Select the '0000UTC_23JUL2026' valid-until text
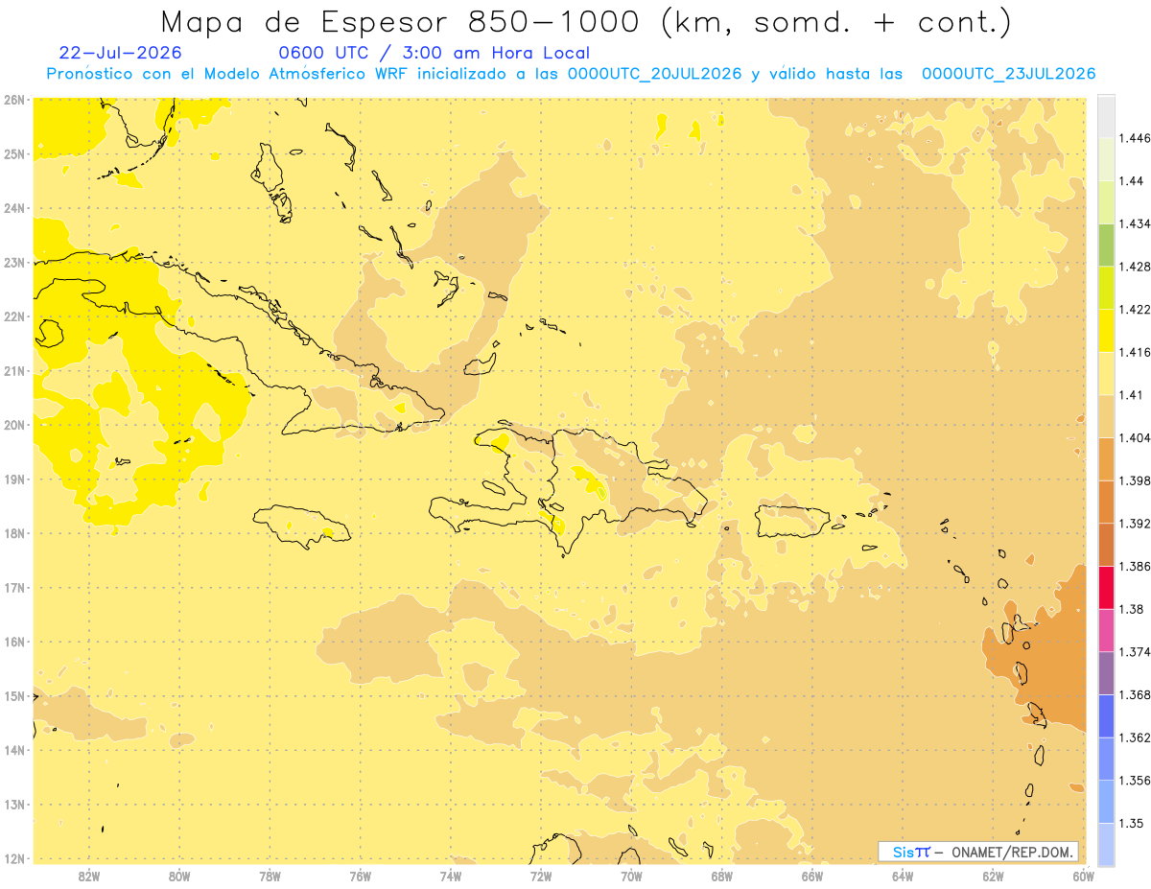Viewport: 1151px width, 889px height. (x=1008, y=74)
